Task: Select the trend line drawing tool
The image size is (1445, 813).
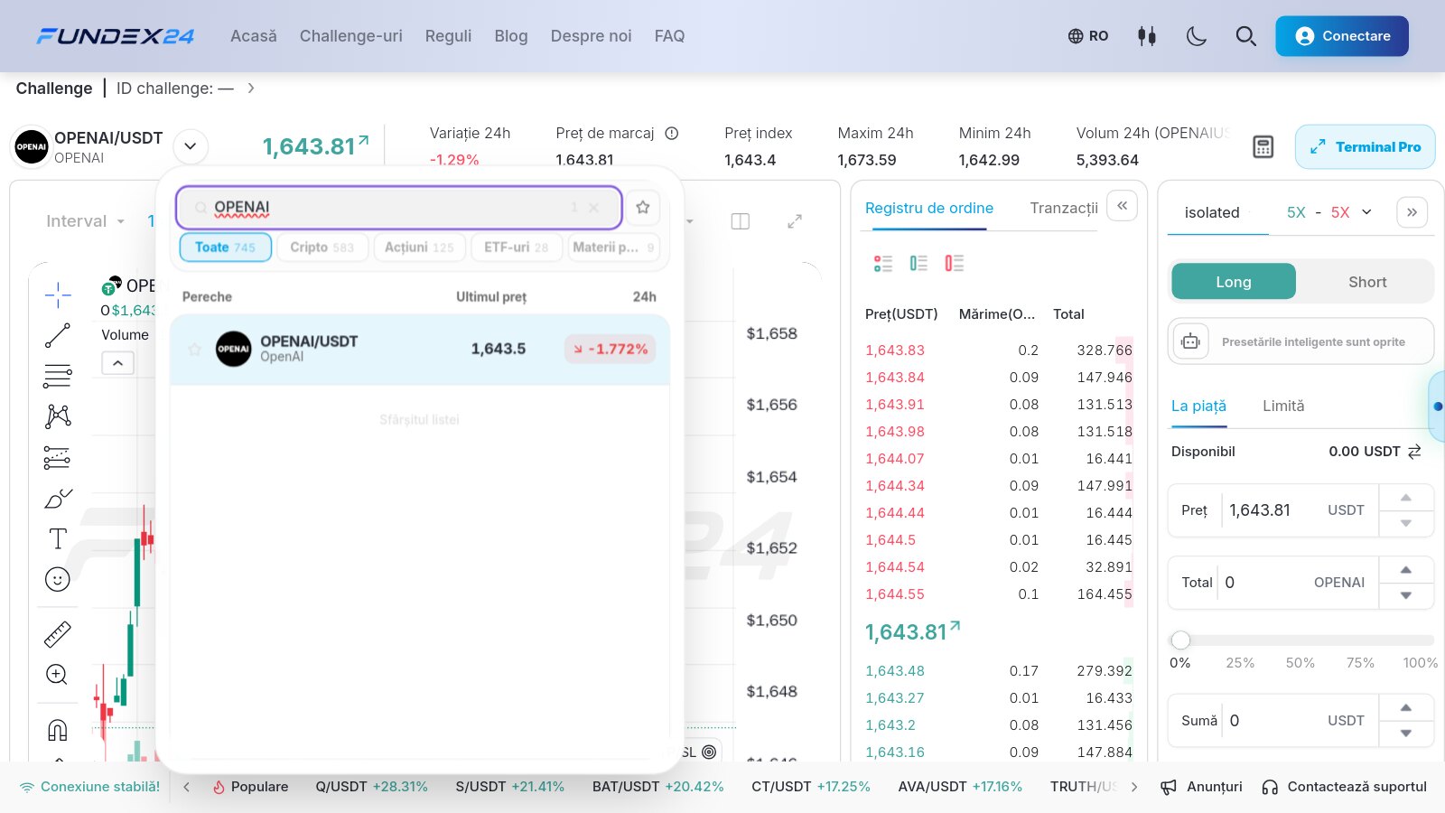Action: click(58, 335)
